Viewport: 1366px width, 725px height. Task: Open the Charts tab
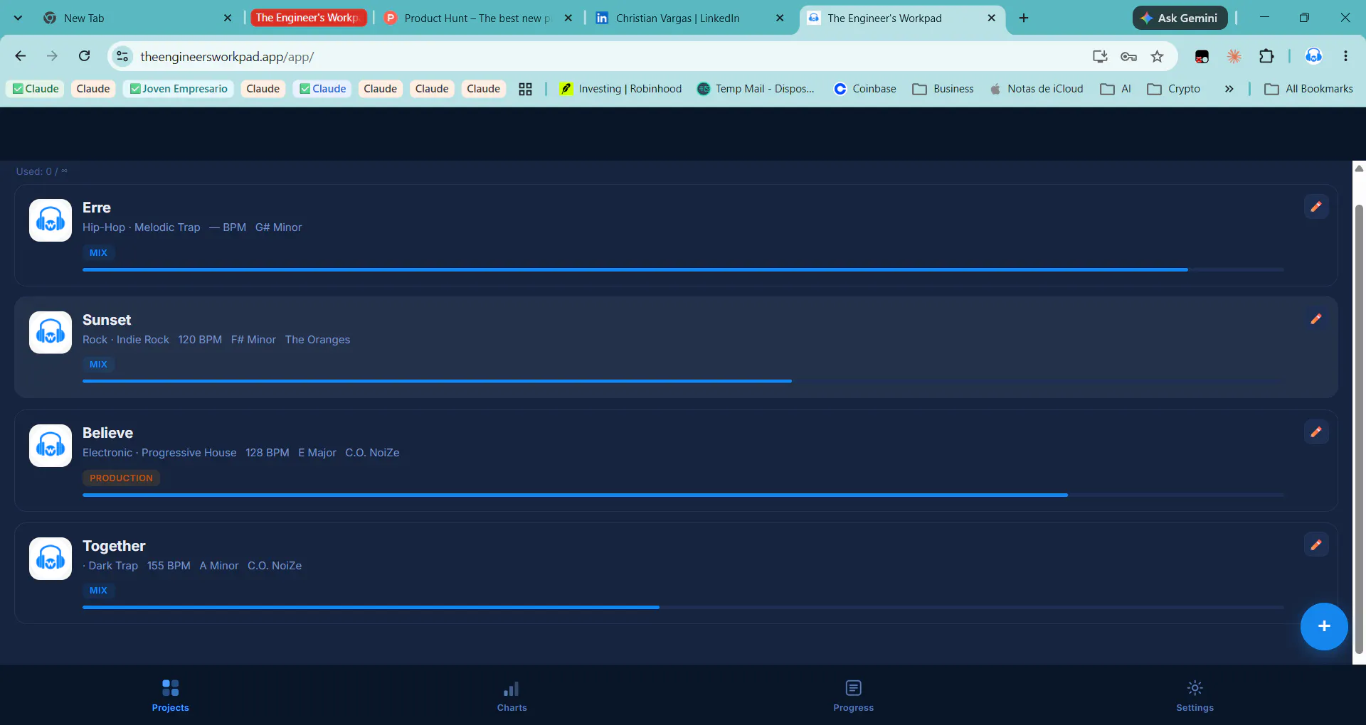pos(512,695)
